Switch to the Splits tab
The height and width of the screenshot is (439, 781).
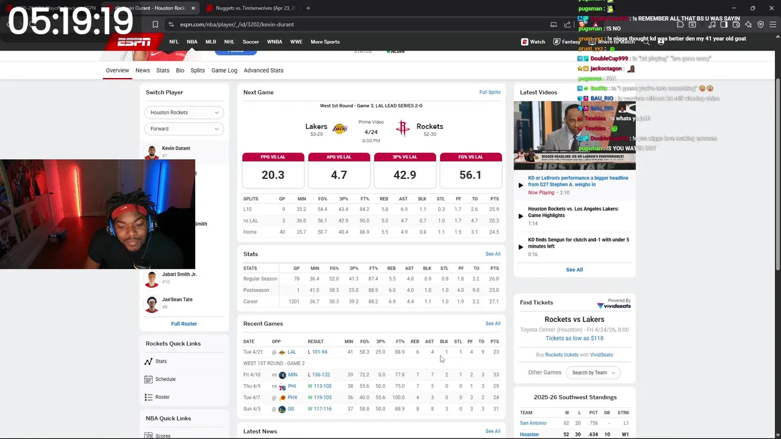pos(198,70)
